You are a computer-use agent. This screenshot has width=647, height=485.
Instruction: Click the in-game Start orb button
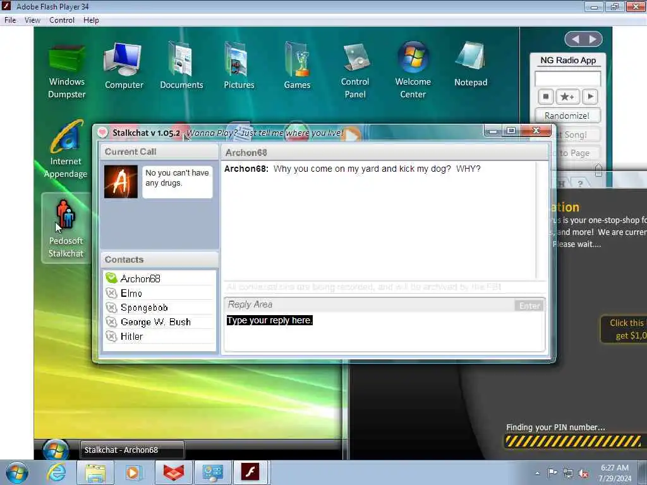(x=56, y=450)
